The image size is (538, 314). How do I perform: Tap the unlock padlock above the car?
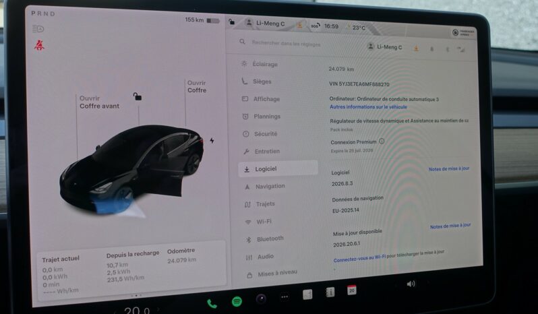point(138,96)
